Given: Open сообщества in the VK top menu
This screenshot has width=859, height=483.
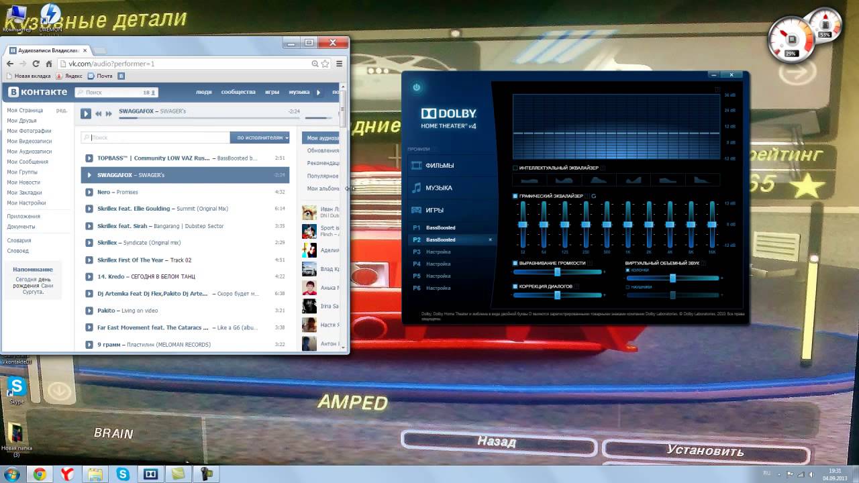Looking at the screenshot, I should (238, 92).
